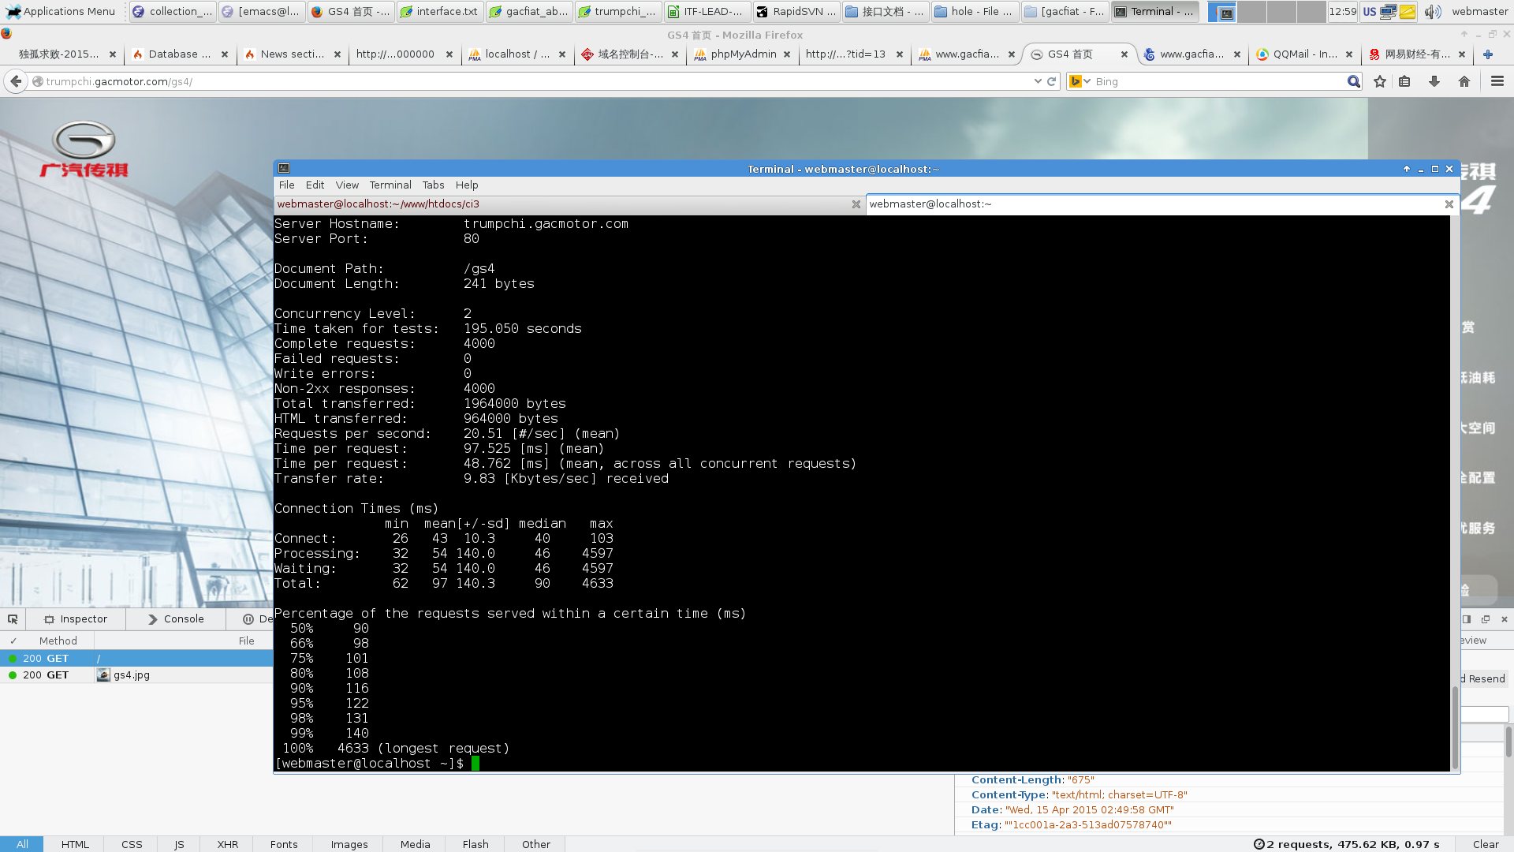This screenshot has height=852, width=1514.
Task: Go to Firefox home icon
Action: (x=1464, y=81)
